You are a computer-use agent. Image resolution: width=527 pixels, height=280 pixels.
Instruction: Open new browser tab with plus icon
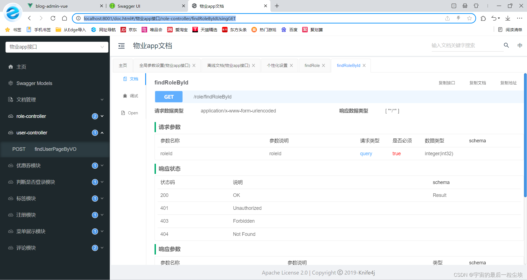[277, 6]
